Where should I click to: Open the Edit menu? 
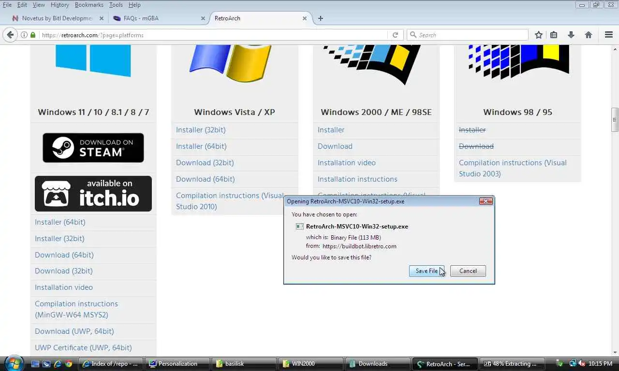[x=22, y=5]
